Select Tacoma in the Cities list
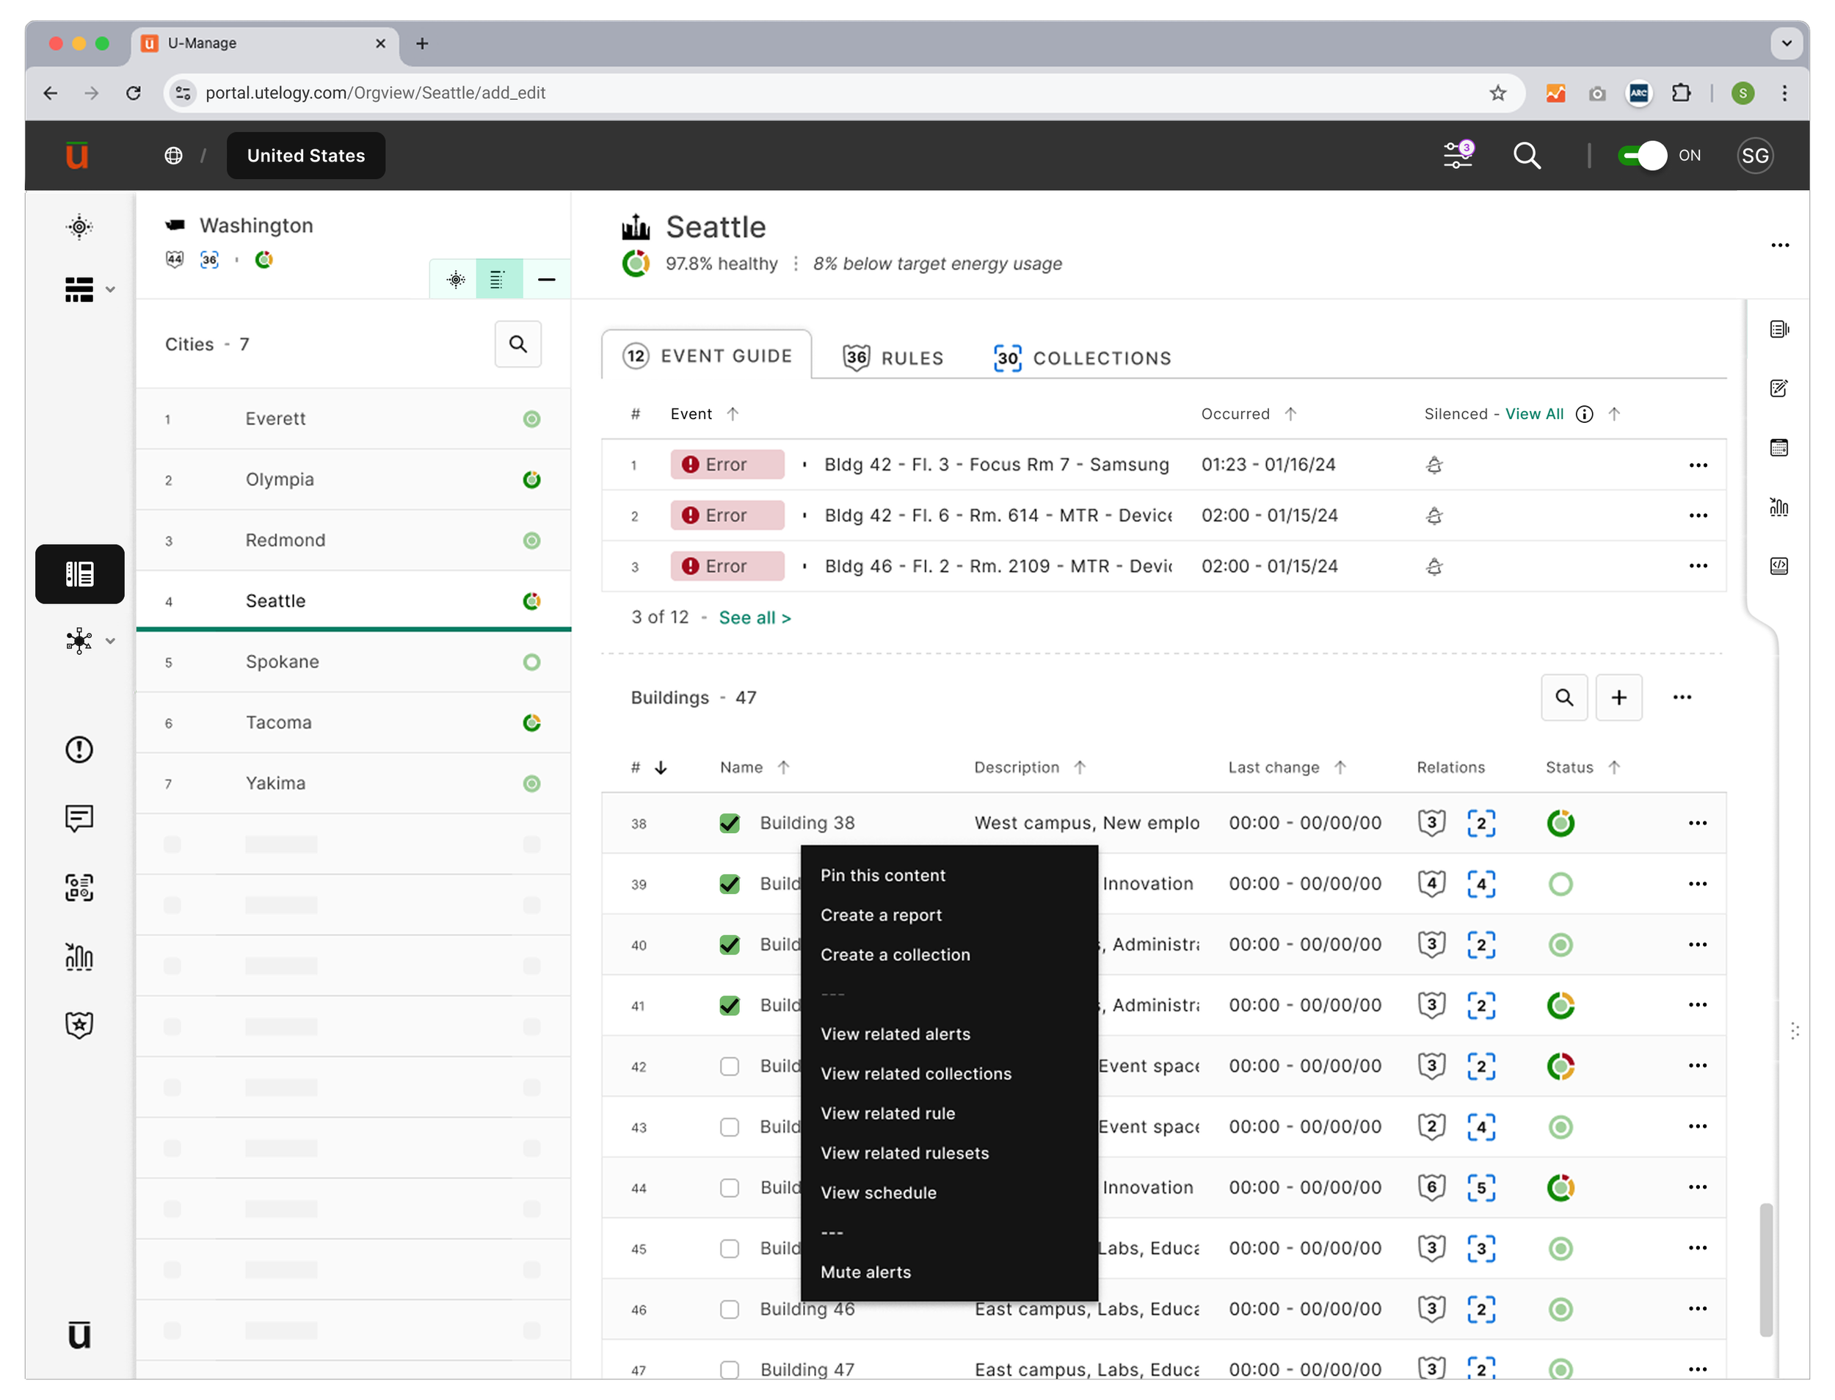Viewport: 1835px width, 1400px height. click(x=353, y=722)
